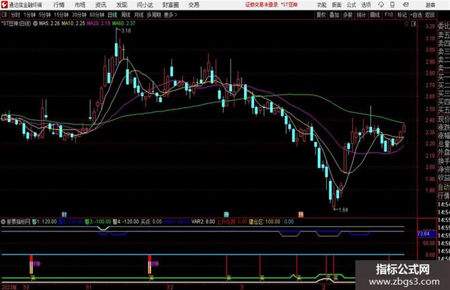
Task: Switch to the 多周期 tab
Action: pos(154,15)
